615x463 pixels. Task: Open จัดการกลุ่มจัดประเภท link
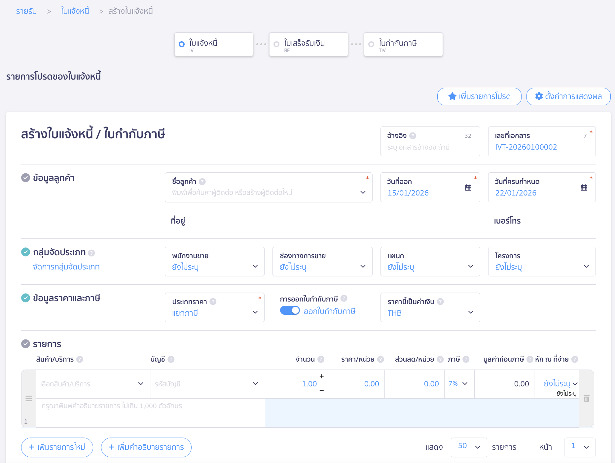pos(66,267)
